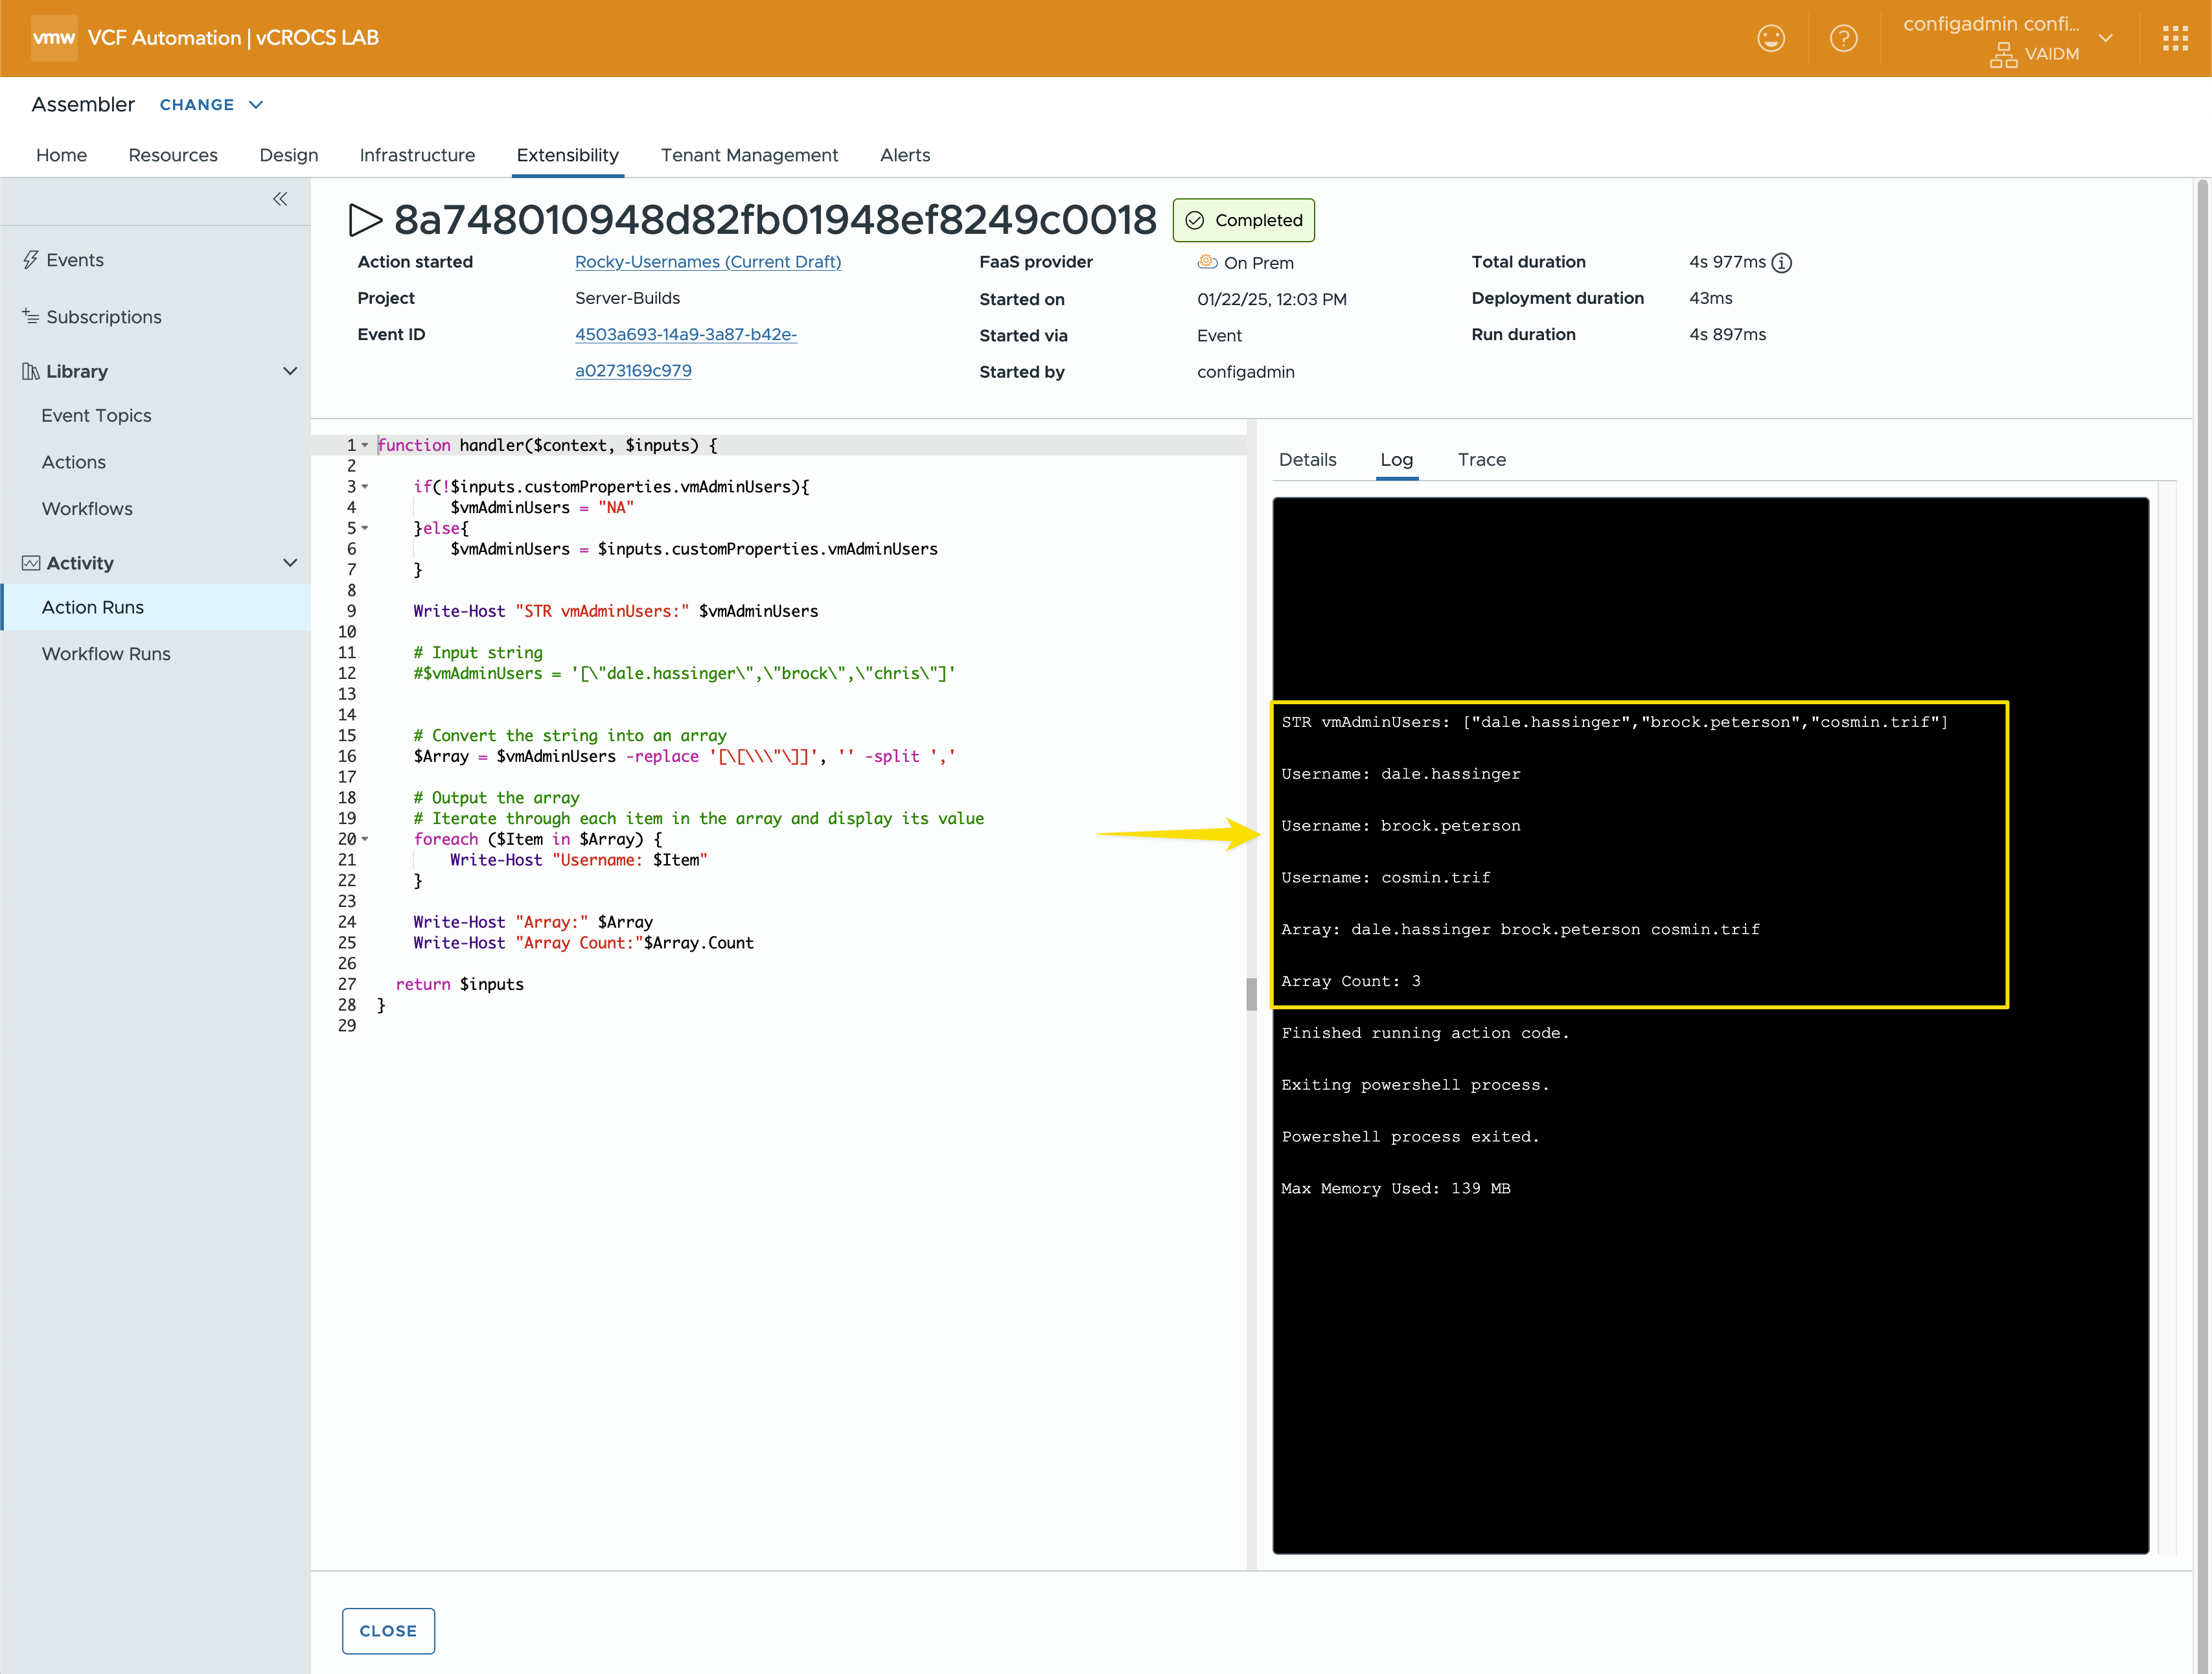The width and height of the screenshot is (2212, 1674).
Task: Click the vmw logo in header
Action: click(x=53, y=38)
